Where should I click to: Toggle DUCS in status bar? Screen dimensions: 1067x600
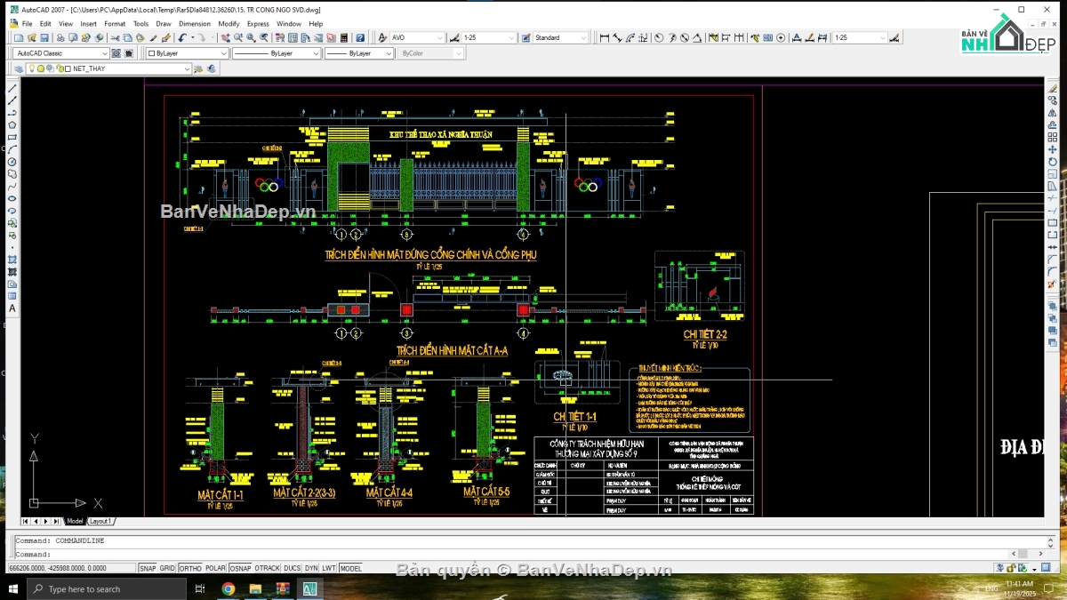292,568
